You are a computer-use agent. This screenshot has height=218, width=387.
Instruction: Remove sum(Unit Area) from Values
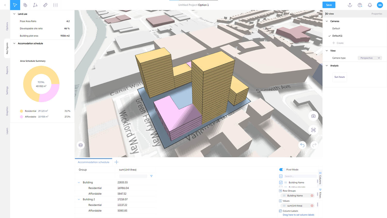pyautogui.click(x=312, y=206)
